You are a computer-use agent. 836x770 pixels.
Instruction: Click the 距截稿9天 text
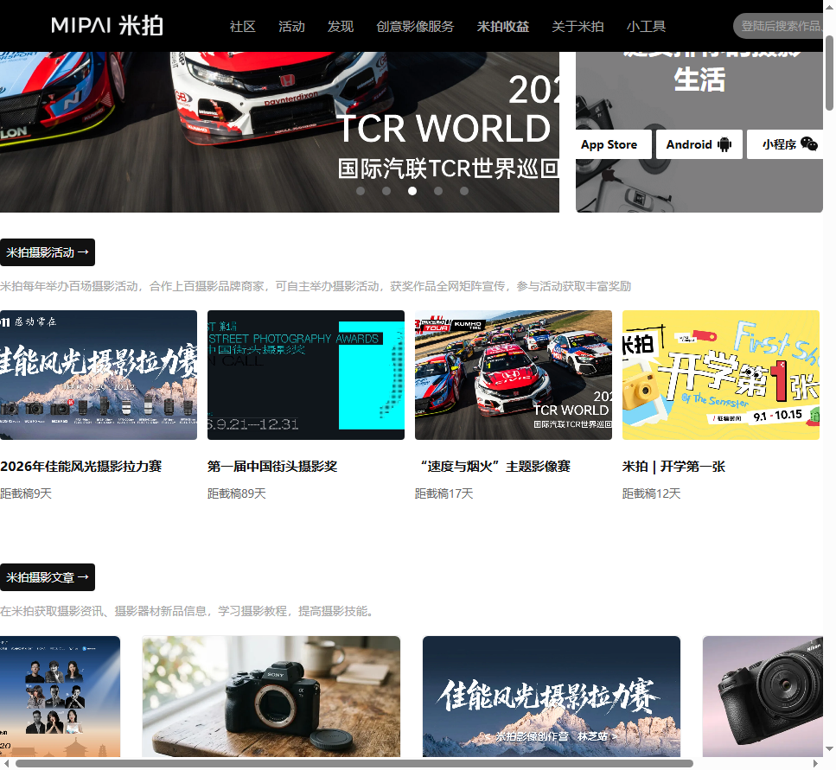[x=26, y=494]
